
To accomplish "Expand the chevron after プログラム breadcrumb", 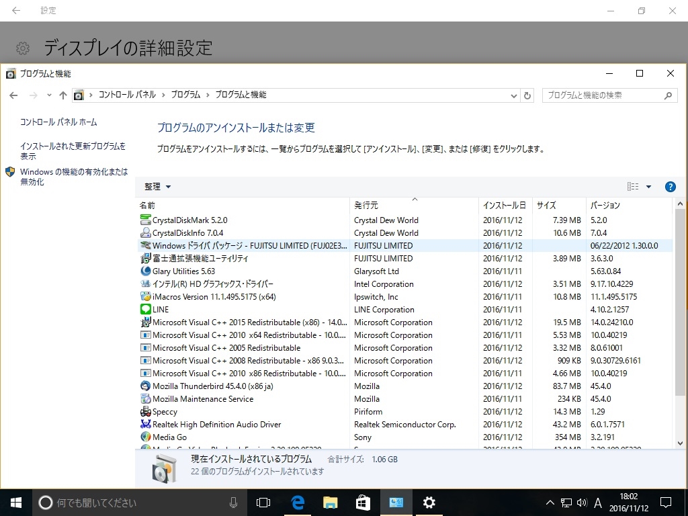I will pos(207,95).
